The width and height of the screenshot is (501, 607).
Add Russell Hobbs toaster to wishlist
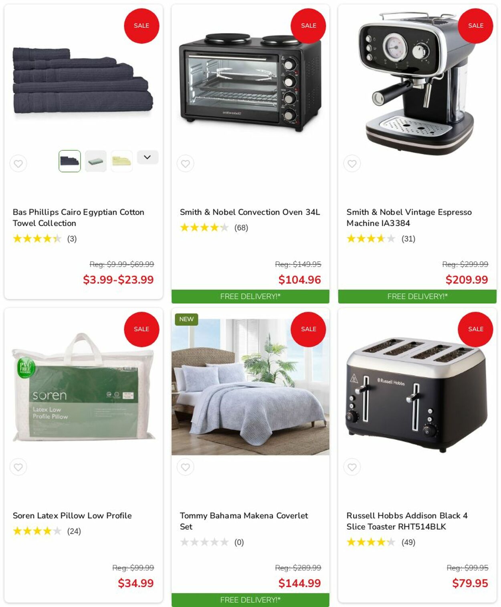click(x=352, y=467)
